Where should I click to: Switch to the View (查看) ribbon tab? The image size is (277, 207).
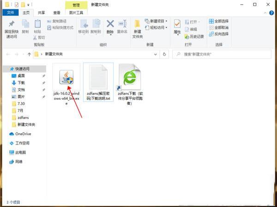point(56,13)
